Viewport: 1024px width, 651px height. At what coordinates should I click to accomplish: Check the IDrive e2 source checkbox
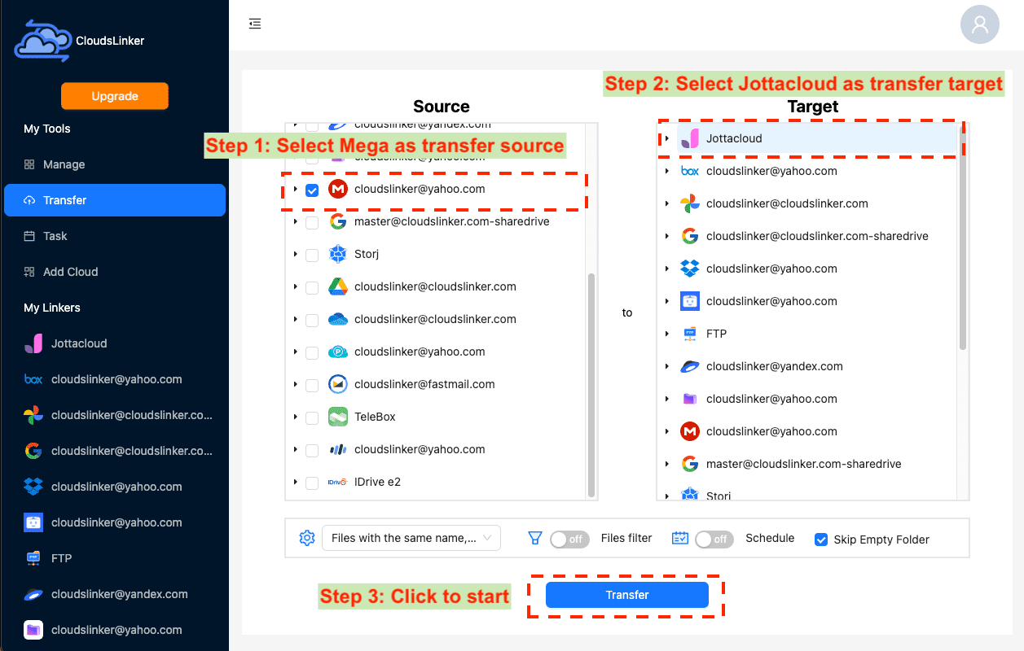click(312, 483)
